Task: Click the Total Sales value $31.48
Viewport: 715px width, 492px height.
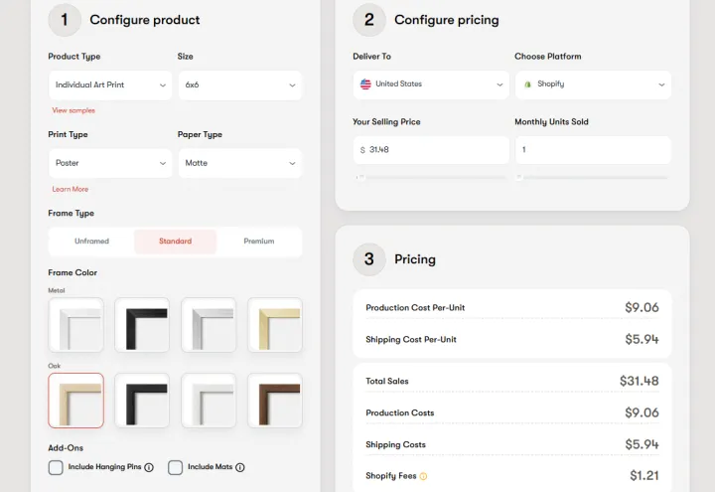Action: click(639, 381)
